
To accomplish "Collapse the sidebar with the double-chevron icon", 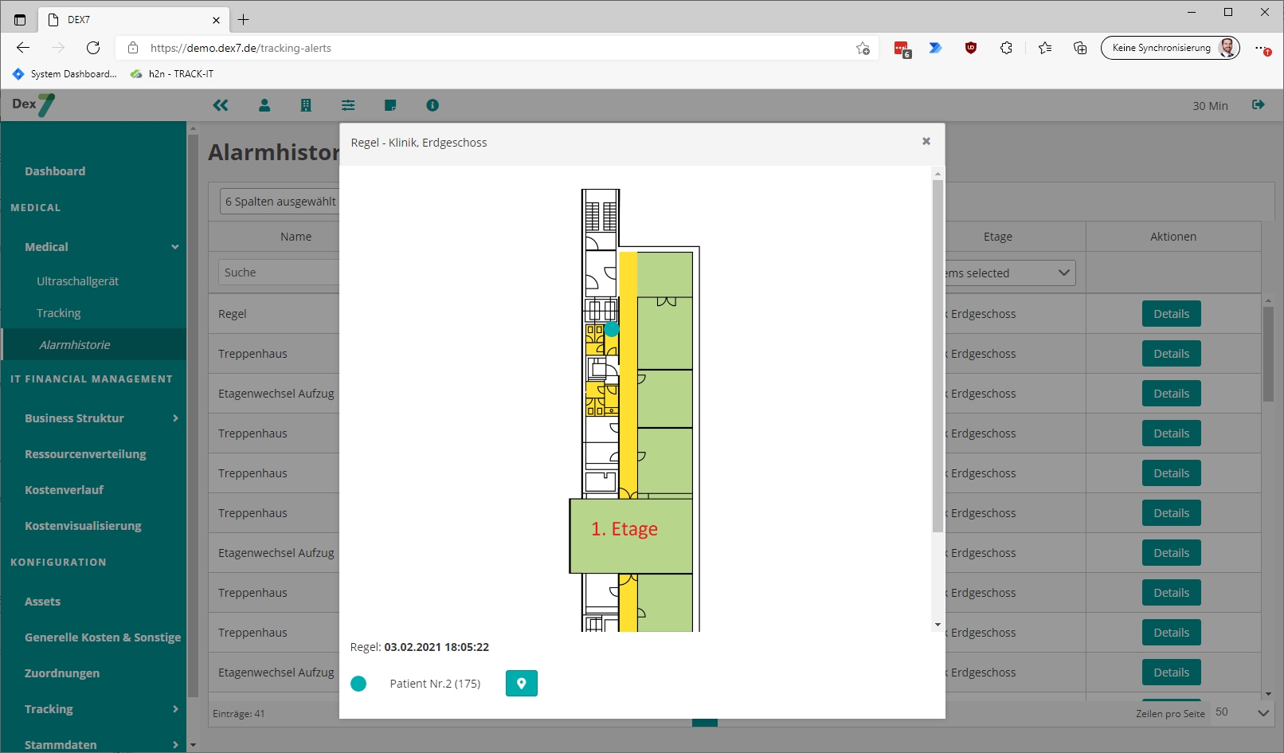I will pos(221,105).
